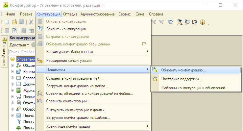Click the Поиск search field
Viewport: 243px width, 131px height.
pos(22,52)
